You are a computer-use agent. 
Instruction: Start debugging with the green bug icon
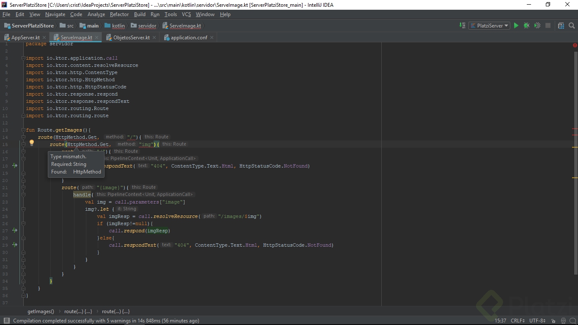pos(526,26)
